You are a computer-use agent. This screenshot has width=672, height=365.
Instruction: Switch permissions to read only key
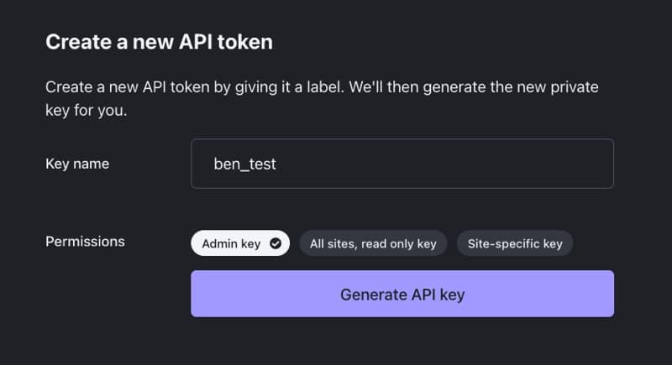pos(373,243)
